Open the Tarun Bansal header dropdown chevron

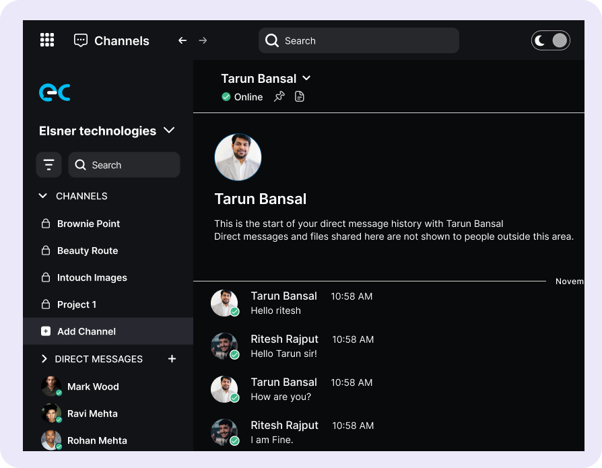(306, 79)
